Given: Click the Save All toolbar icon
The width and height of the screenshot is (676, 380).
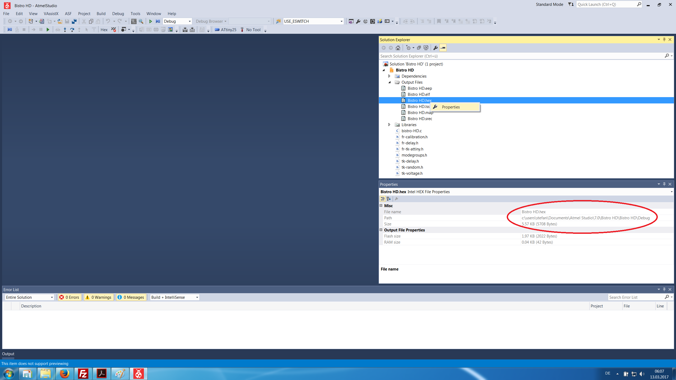Looking at the screenshot, I should coord(74,21).
